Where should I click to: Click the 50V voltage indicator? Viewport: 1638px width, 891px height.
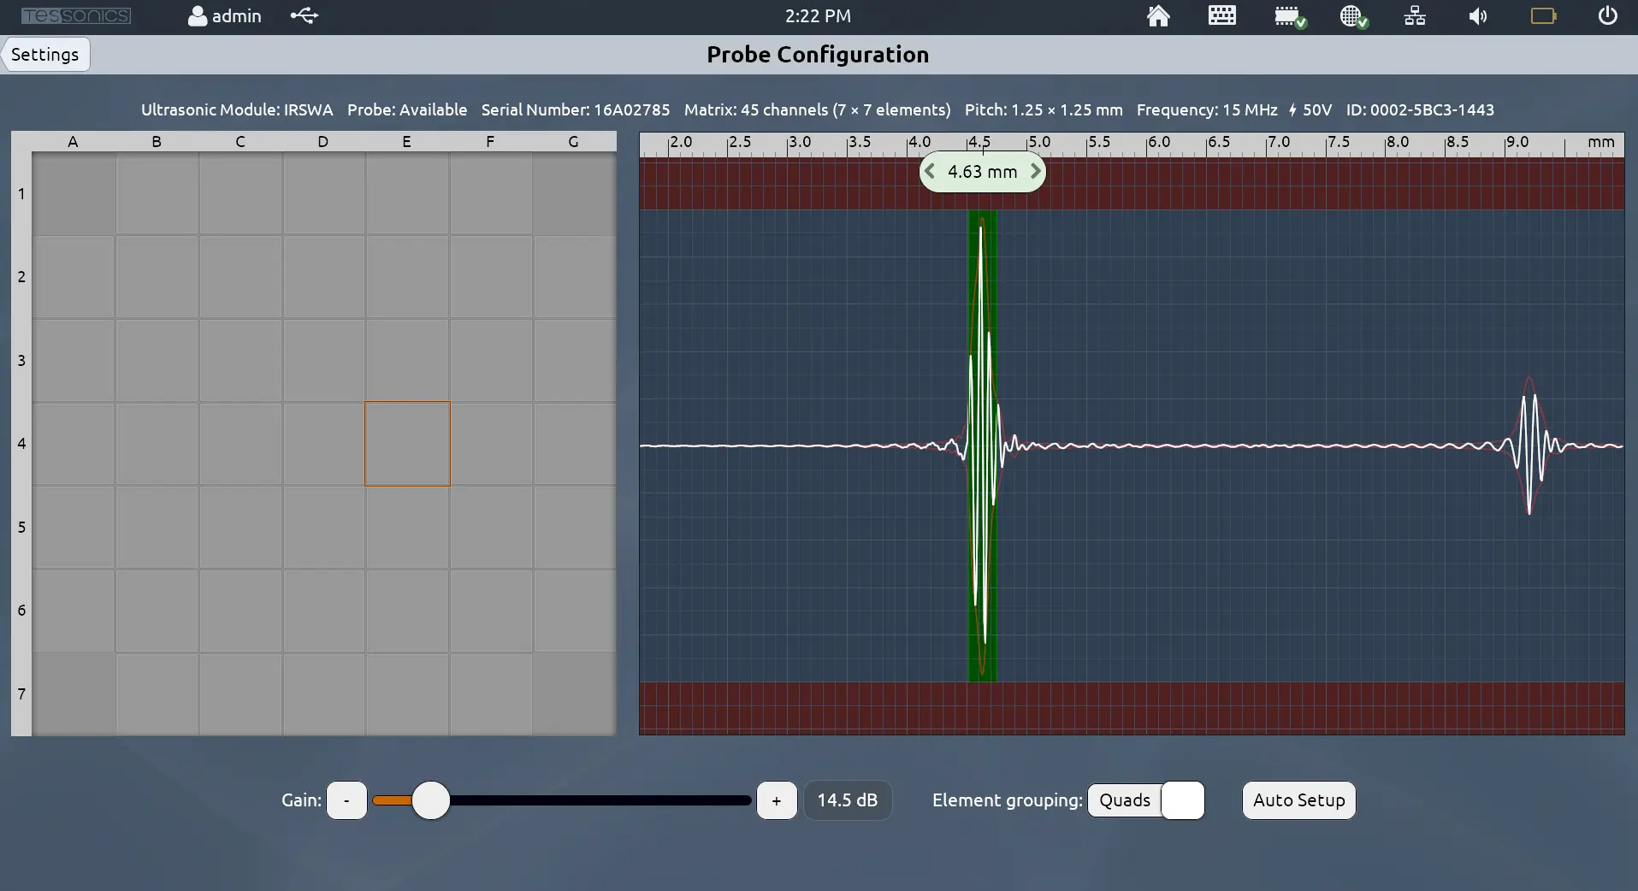pos(1310,109)
